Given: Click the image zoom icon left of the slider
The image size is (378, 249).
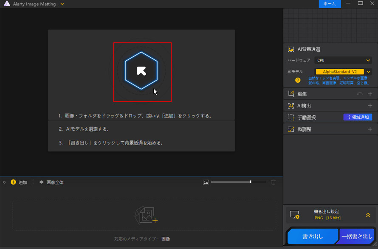Looking at the screenshot, I should (x=206, y=182).
